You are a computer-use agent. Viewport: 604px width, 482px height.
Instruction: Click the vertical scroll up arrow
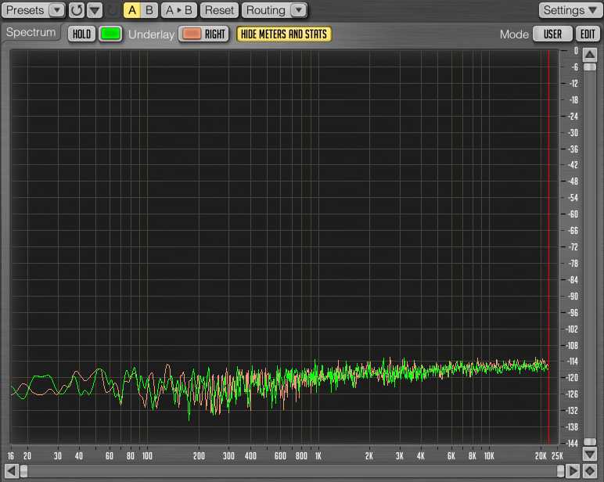pos(590,55)
